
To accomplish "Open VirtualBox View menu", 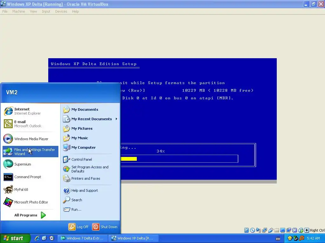I will (x=33, y=11).
